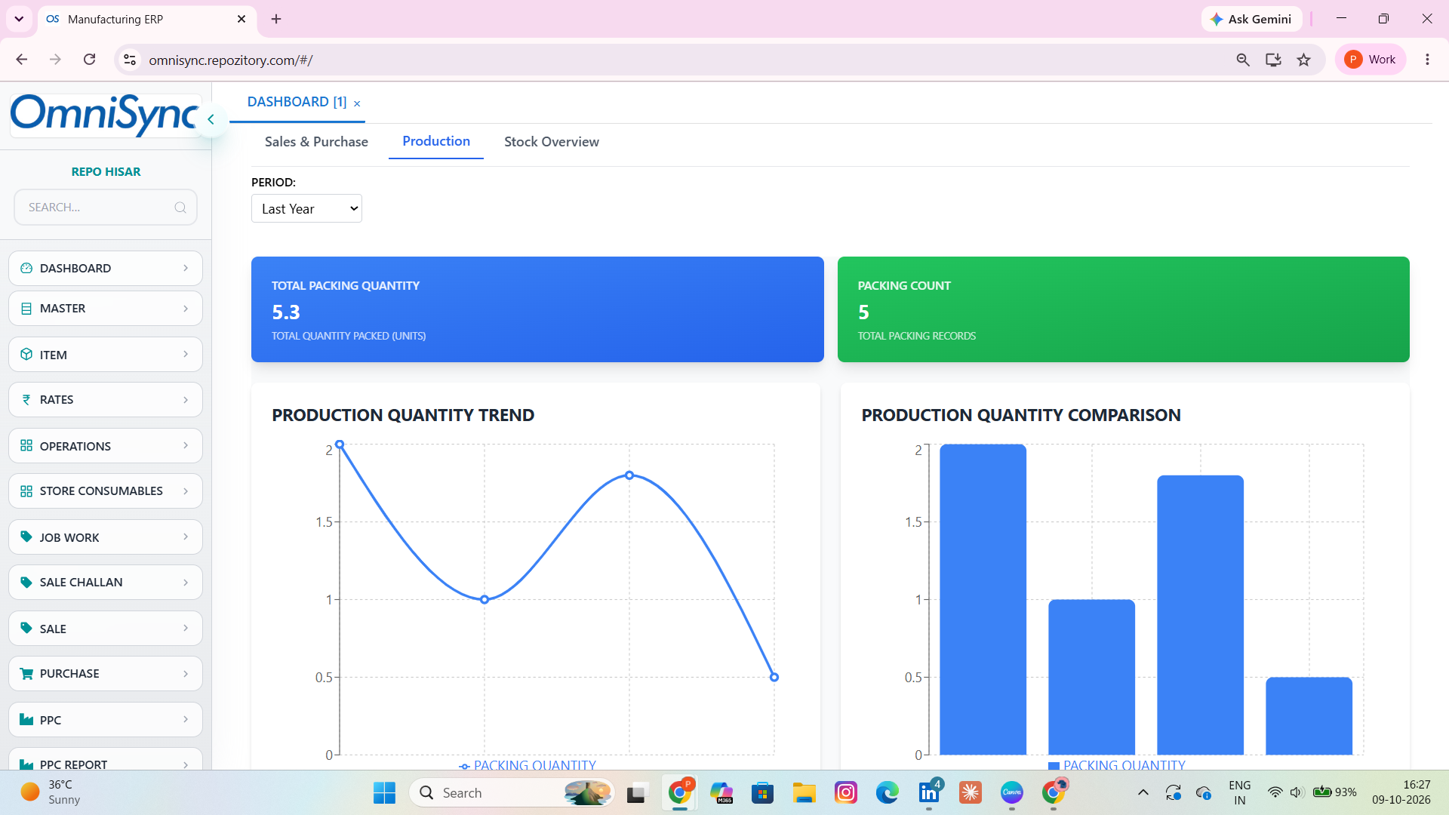Image resolution: width=1449 pixels, height=815 pixels.
Task: Click the Ask Gemini button
Action: point(1251,19)
